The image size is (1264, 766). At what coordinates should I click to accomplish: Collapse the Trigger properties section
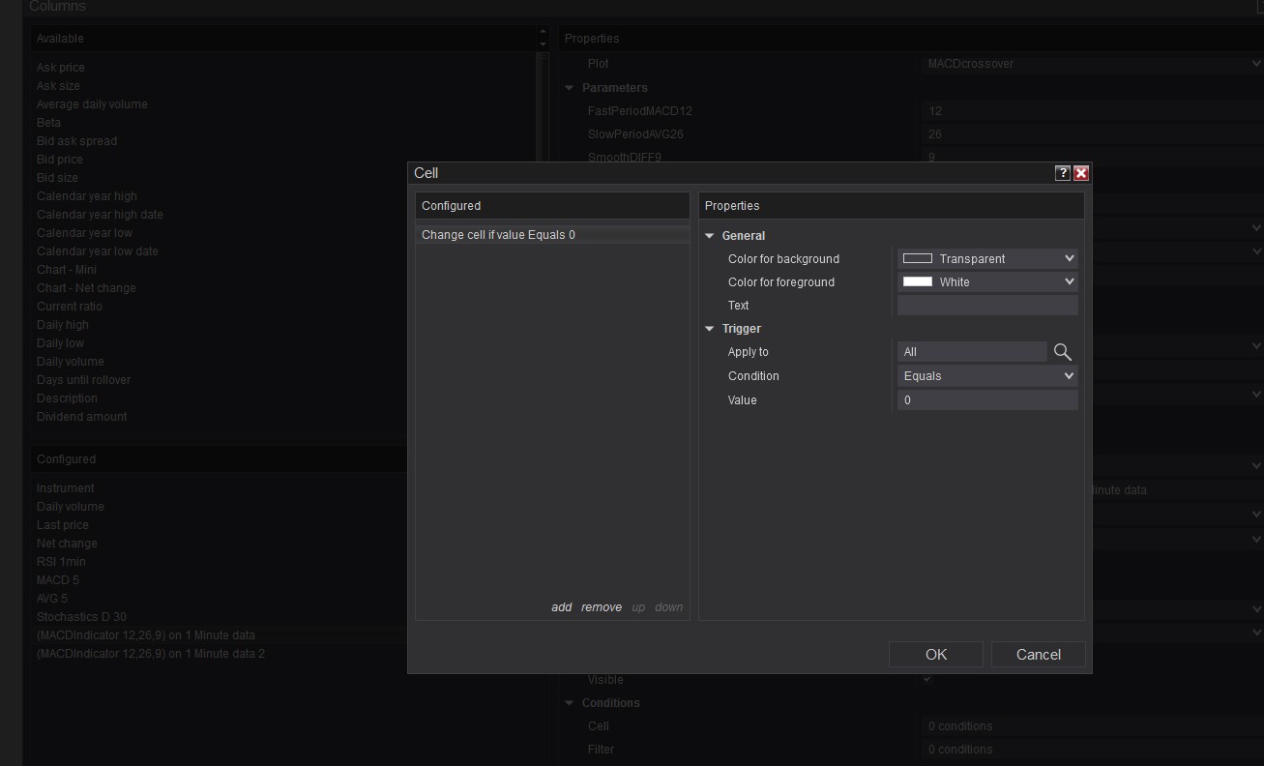coord(710,329)
